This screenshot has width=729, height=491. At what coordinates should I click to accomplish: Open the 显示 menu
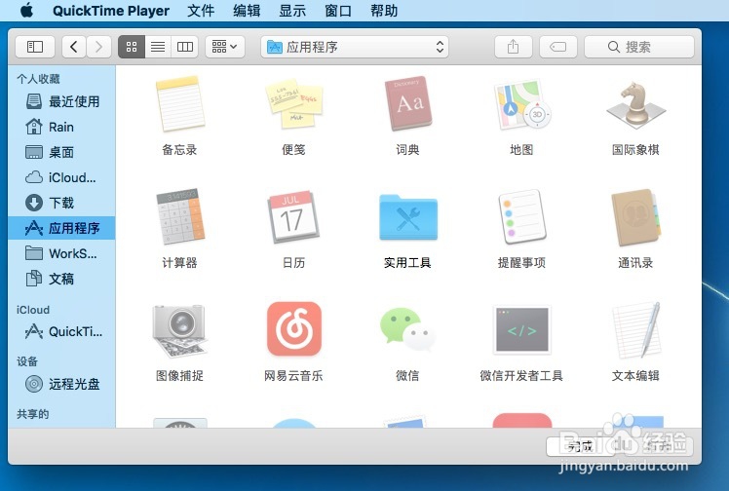pos(292,10)
